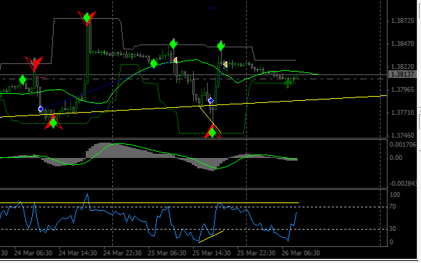Click the green diamond sitting on the moving average line
421x263 pixels.
[154, 63]
